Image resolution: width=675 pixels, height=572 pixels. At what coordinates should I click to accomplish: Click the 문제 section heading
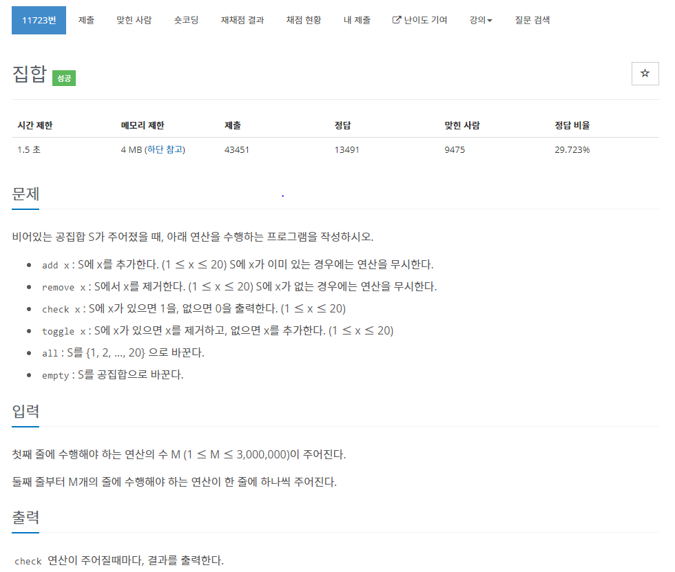(x=26, y=193)
